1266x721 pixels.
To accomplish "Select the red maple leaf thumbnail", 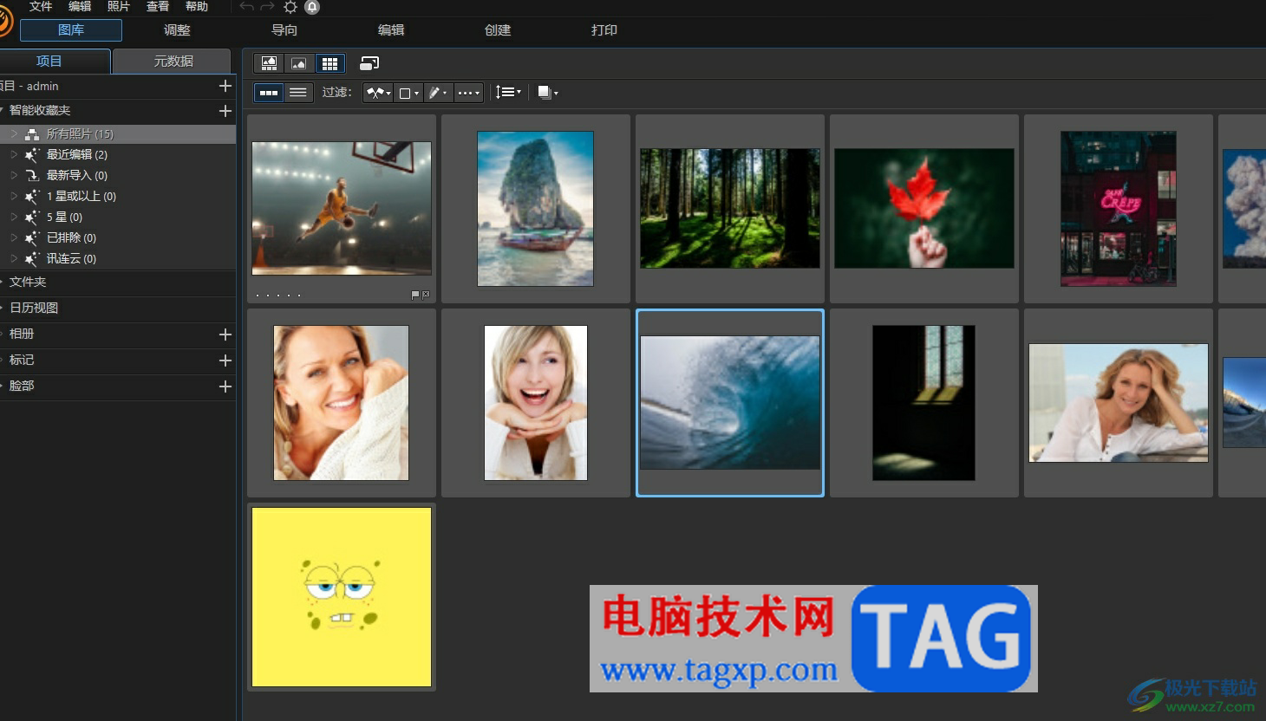I will 924,208.
